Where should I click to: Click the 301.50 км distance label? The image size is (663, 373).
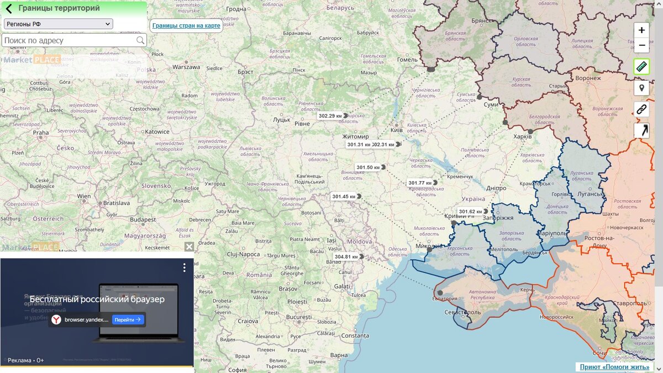[x=368, y=167]
